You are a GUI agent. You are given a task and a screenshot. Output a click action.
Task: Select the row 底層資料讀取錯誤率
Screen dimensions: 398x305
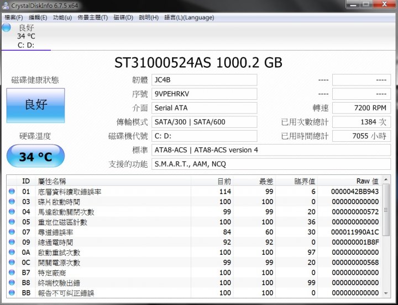click(x=194, y=191)
